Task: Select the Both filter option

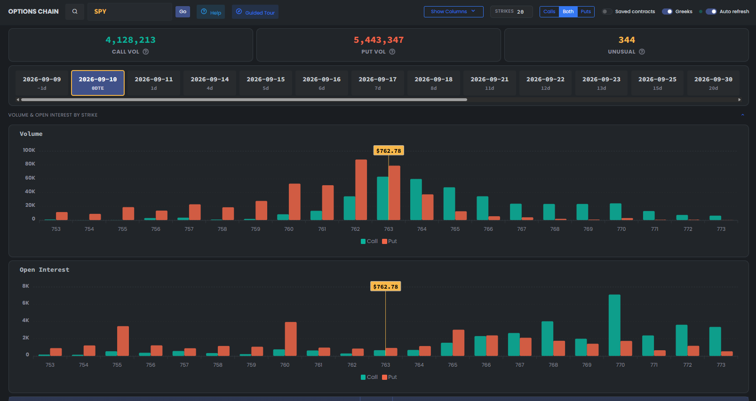Action: click(x=568, y=12)
